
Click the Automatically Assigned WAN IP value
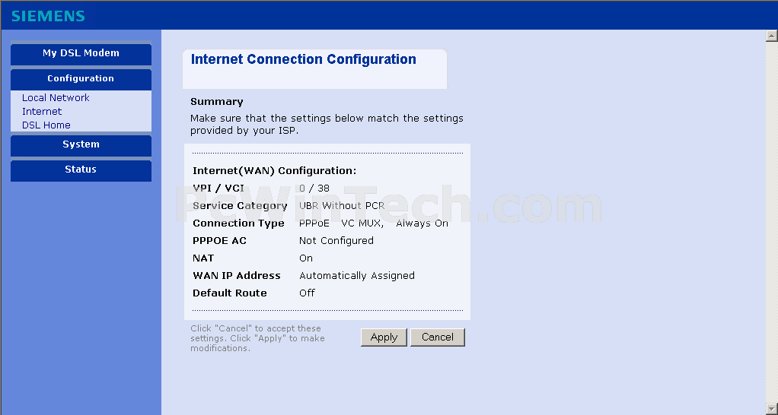click(x=357, y=276)
